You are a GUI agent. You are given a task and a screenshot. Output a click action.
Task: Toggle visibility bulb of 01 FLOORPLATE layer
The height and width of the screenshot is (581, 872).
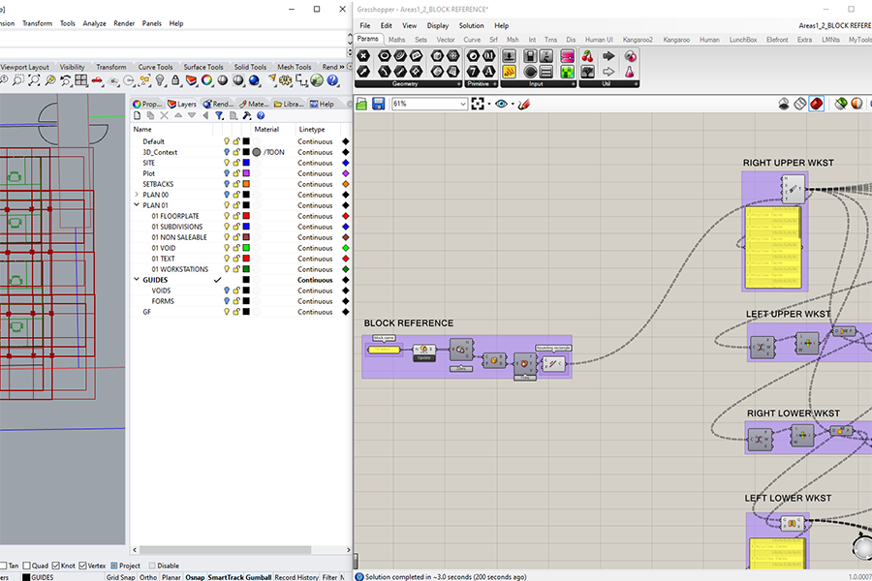[x=227, y=216]
